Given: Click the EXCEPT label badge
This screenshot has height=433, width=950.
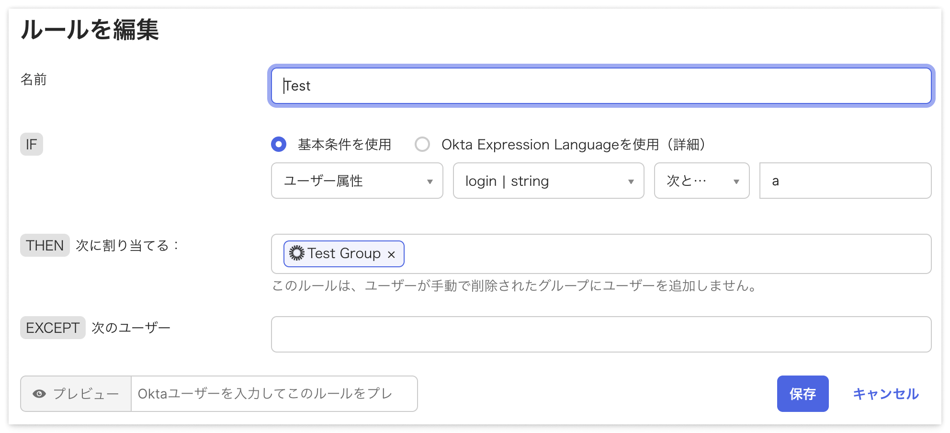Looking at the screenshot, I should pos(53,328).
